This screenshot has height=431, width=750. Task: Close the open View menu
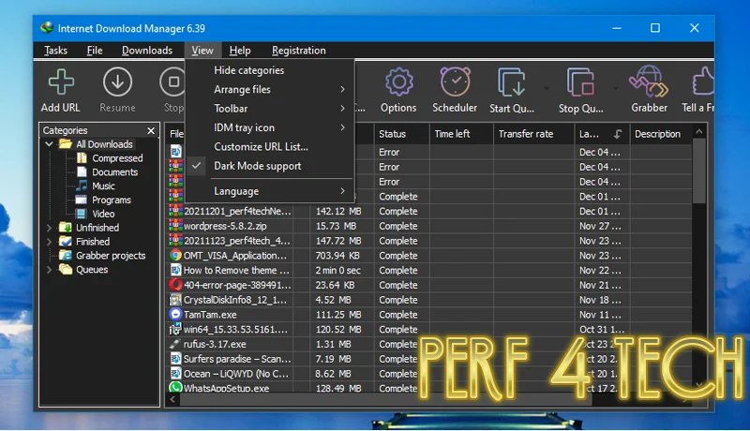202,51
